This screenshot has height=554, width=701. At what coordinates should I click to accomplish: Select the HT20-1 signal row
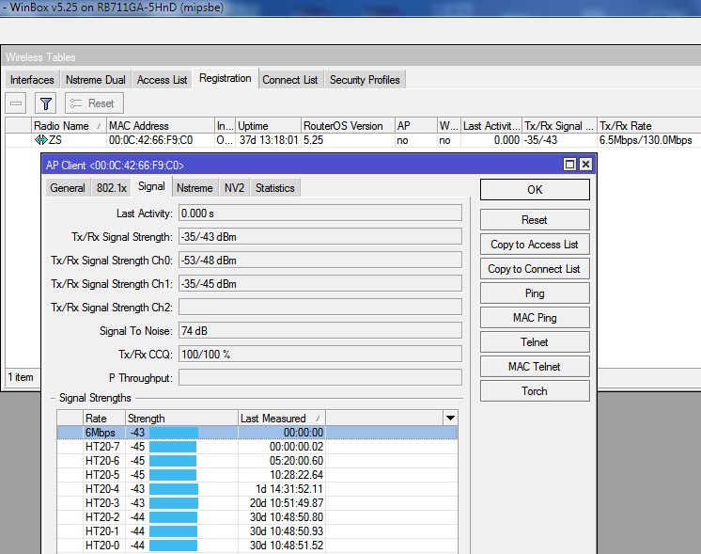click(257, 531)
